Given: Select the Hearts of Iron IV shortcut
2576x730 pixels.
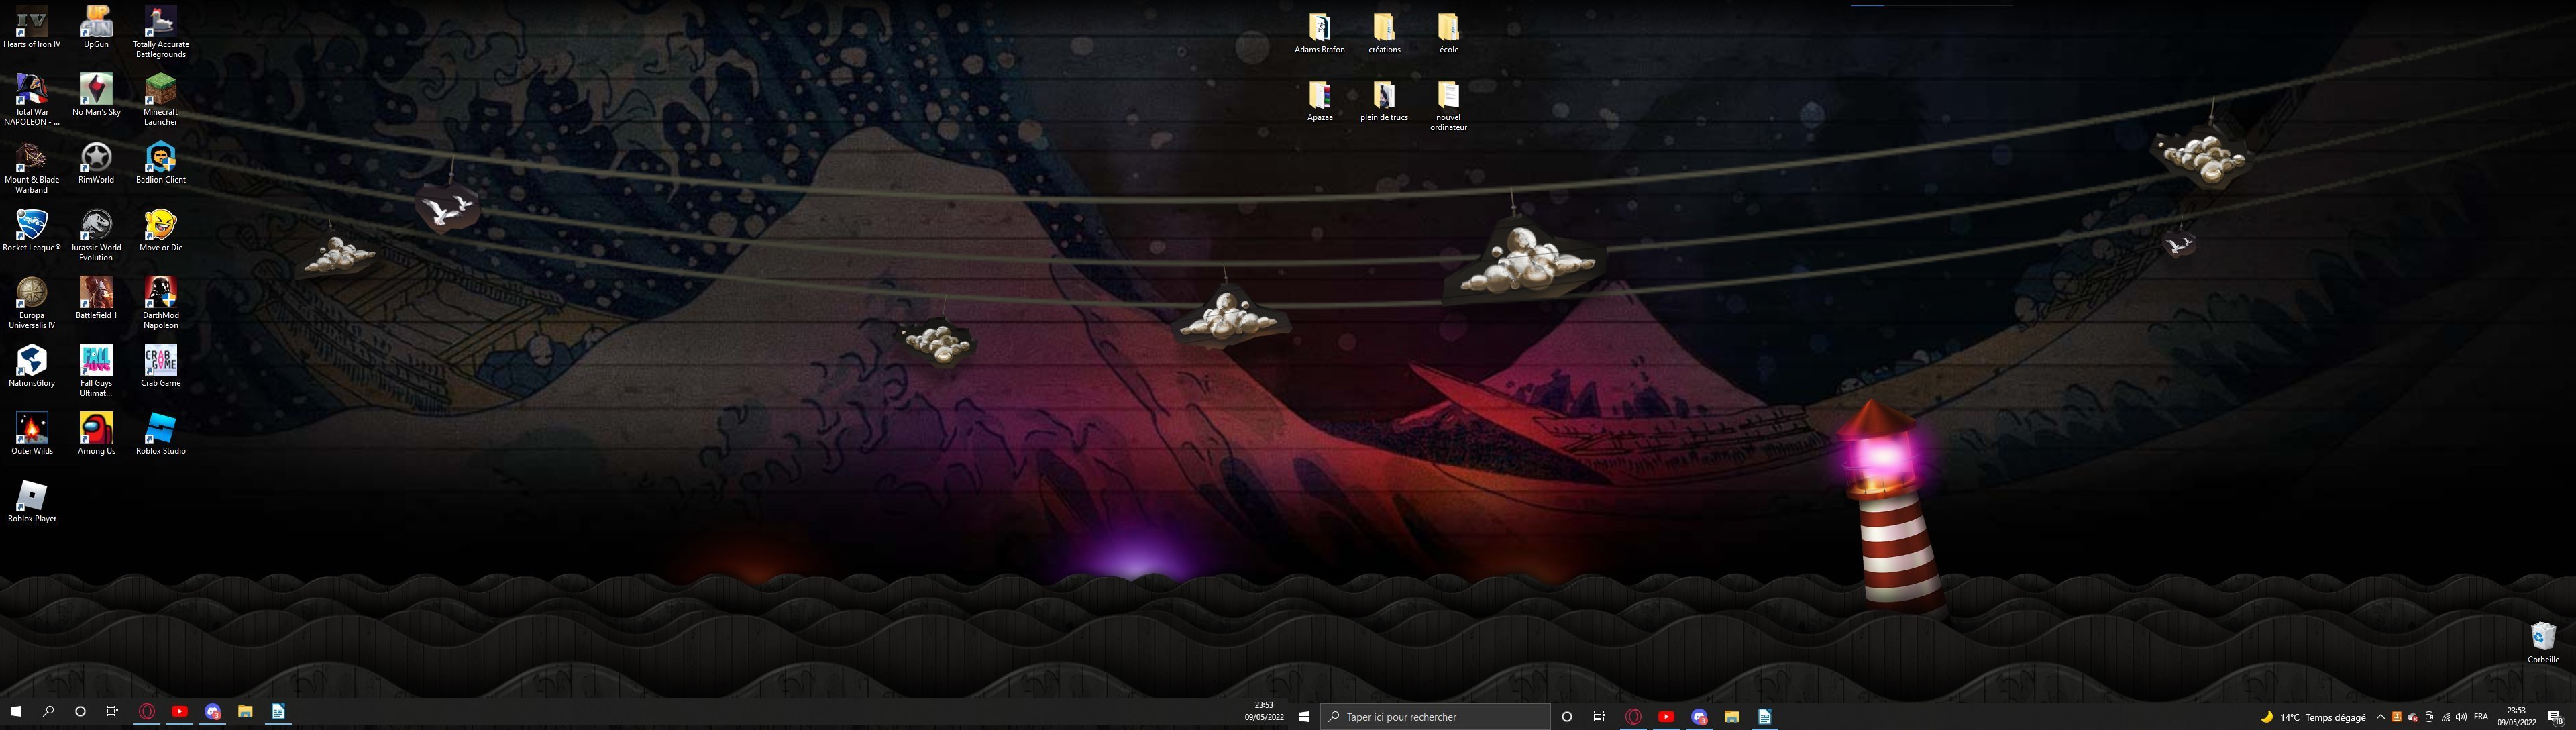Looking at the screenshot, I should tap(31, 24).
